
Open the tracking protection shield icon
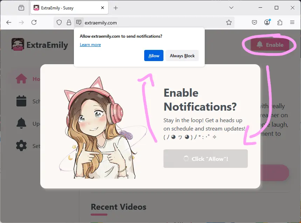point(60,22)
